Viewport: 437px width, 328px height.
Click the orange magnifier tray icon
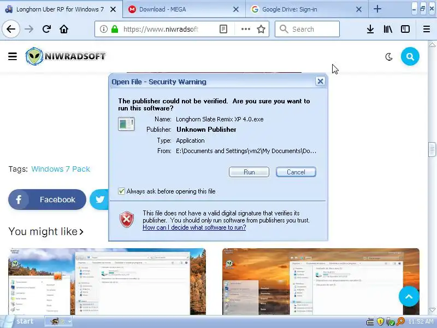coord(400,321)
